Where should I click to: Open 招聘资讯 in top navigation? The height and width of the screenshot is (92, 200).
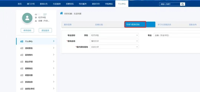70,4
